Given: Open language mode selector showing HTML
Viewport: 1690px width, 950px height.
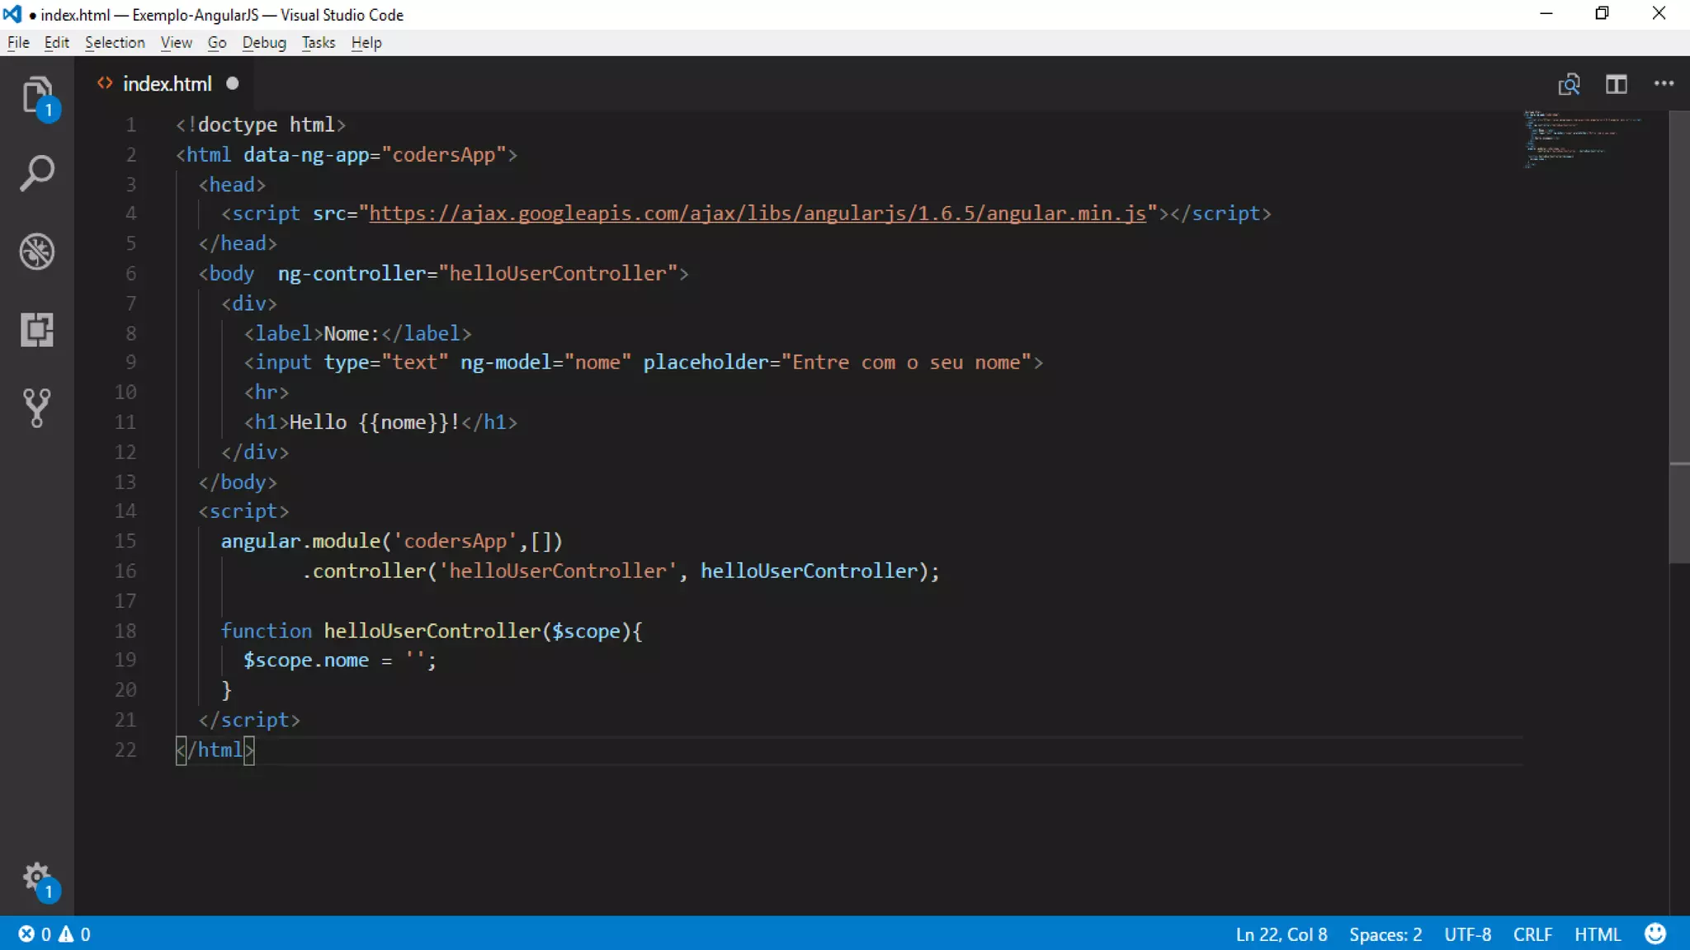Looking at the screenshot, I should (x=1597, y=934).
